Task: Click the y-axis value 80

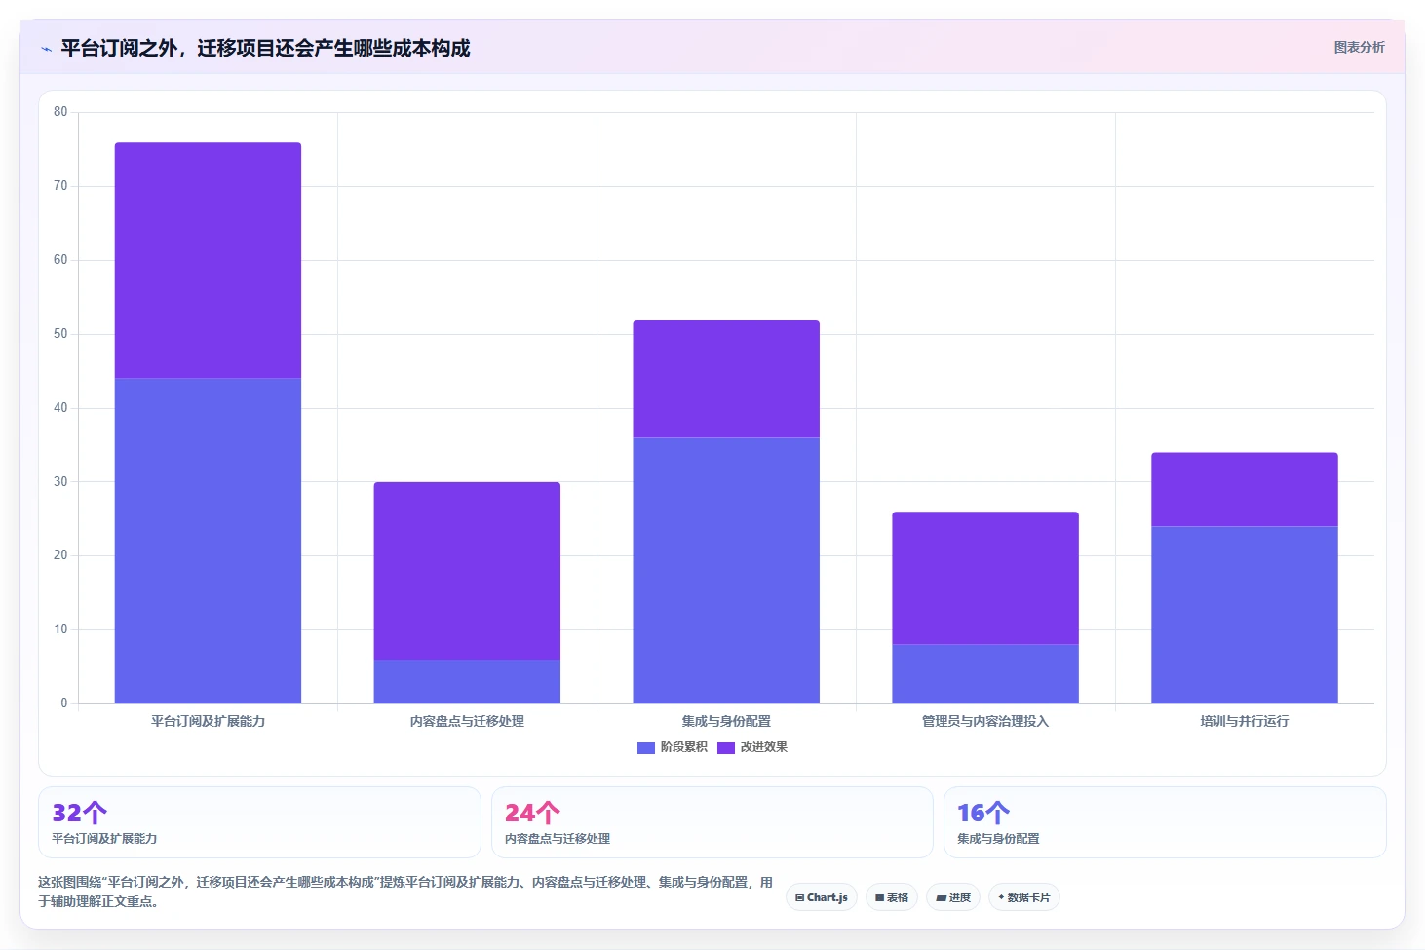Action: [x=60, y=112]
